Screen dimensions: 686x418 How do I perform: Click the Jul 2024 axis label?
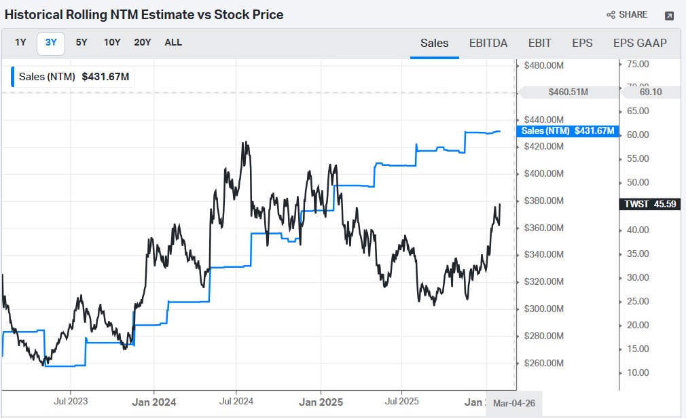point(236,402)
